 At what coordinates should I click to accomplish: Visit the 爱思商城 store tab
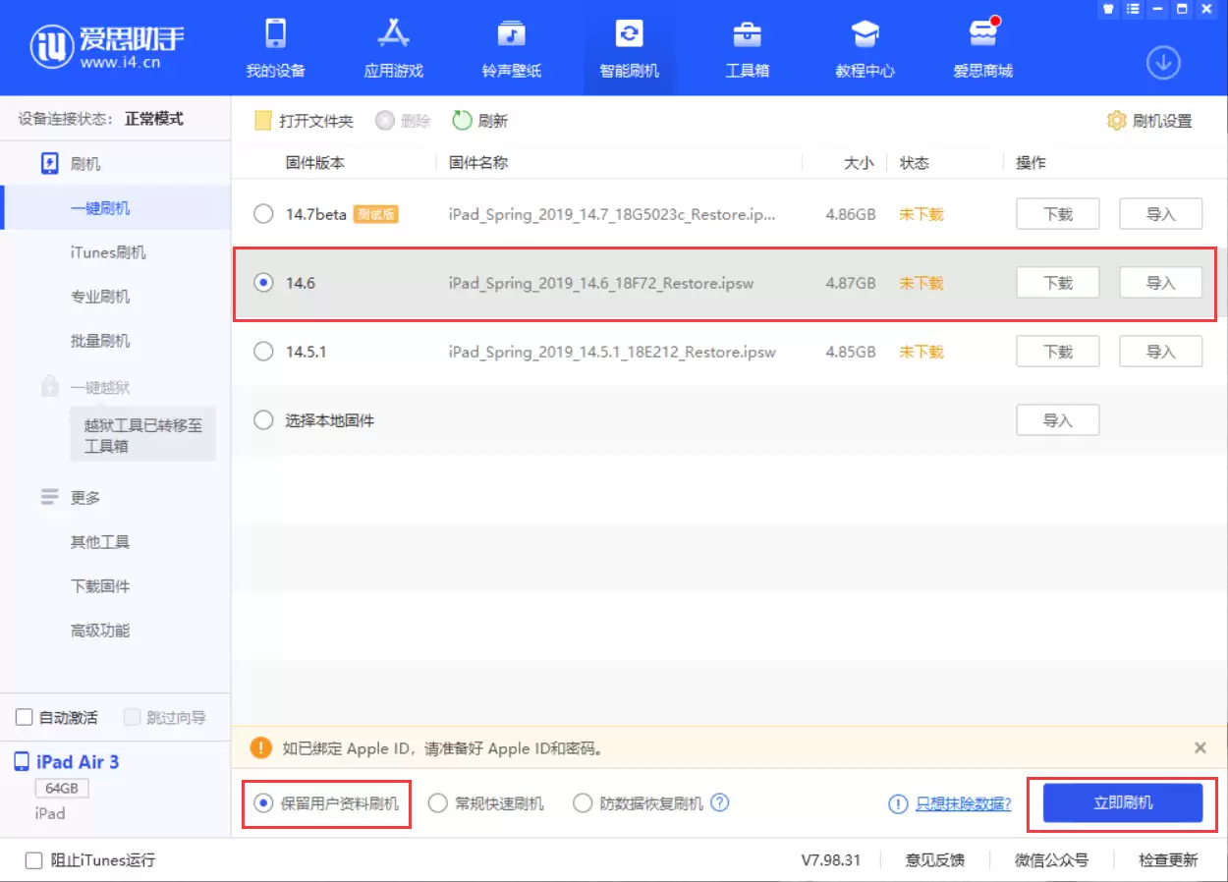(x=982, y=49)
